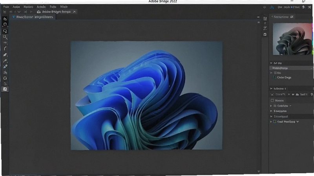Click the diamond icon in top-right bar
The image size is (314, 176).
pos(265,7)
